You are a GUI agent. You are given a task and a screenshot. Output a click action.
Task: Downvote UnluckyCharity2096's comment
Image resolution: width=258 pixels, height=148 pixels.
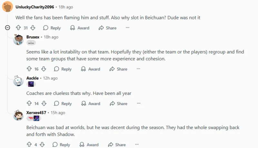(x=33, y=28)
